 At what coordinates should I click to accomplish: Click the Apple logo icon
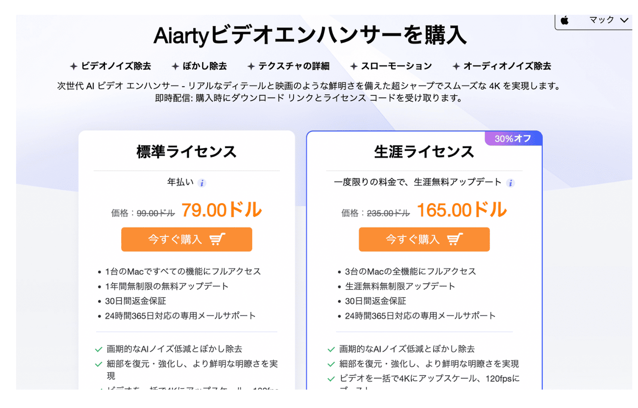(x=565, y=20)
